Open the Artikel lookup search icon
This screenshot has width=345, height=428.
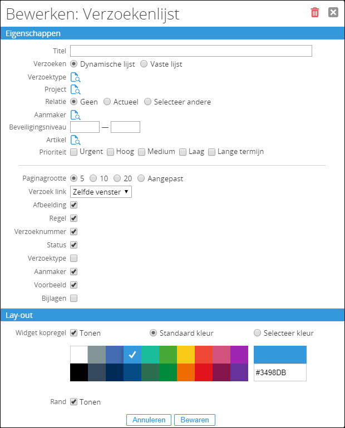pos(75,140)
